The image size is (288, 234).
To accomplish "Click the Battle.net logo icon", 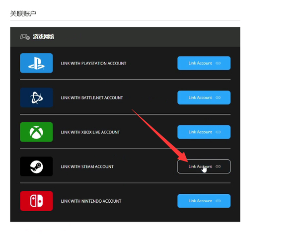I will pyautogui.click(x=36, y=97).
